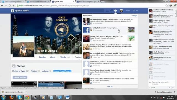This screenshot has width=177, height=100.
Task: Switch to Empower Network browser tab
Action: [38, 2]
